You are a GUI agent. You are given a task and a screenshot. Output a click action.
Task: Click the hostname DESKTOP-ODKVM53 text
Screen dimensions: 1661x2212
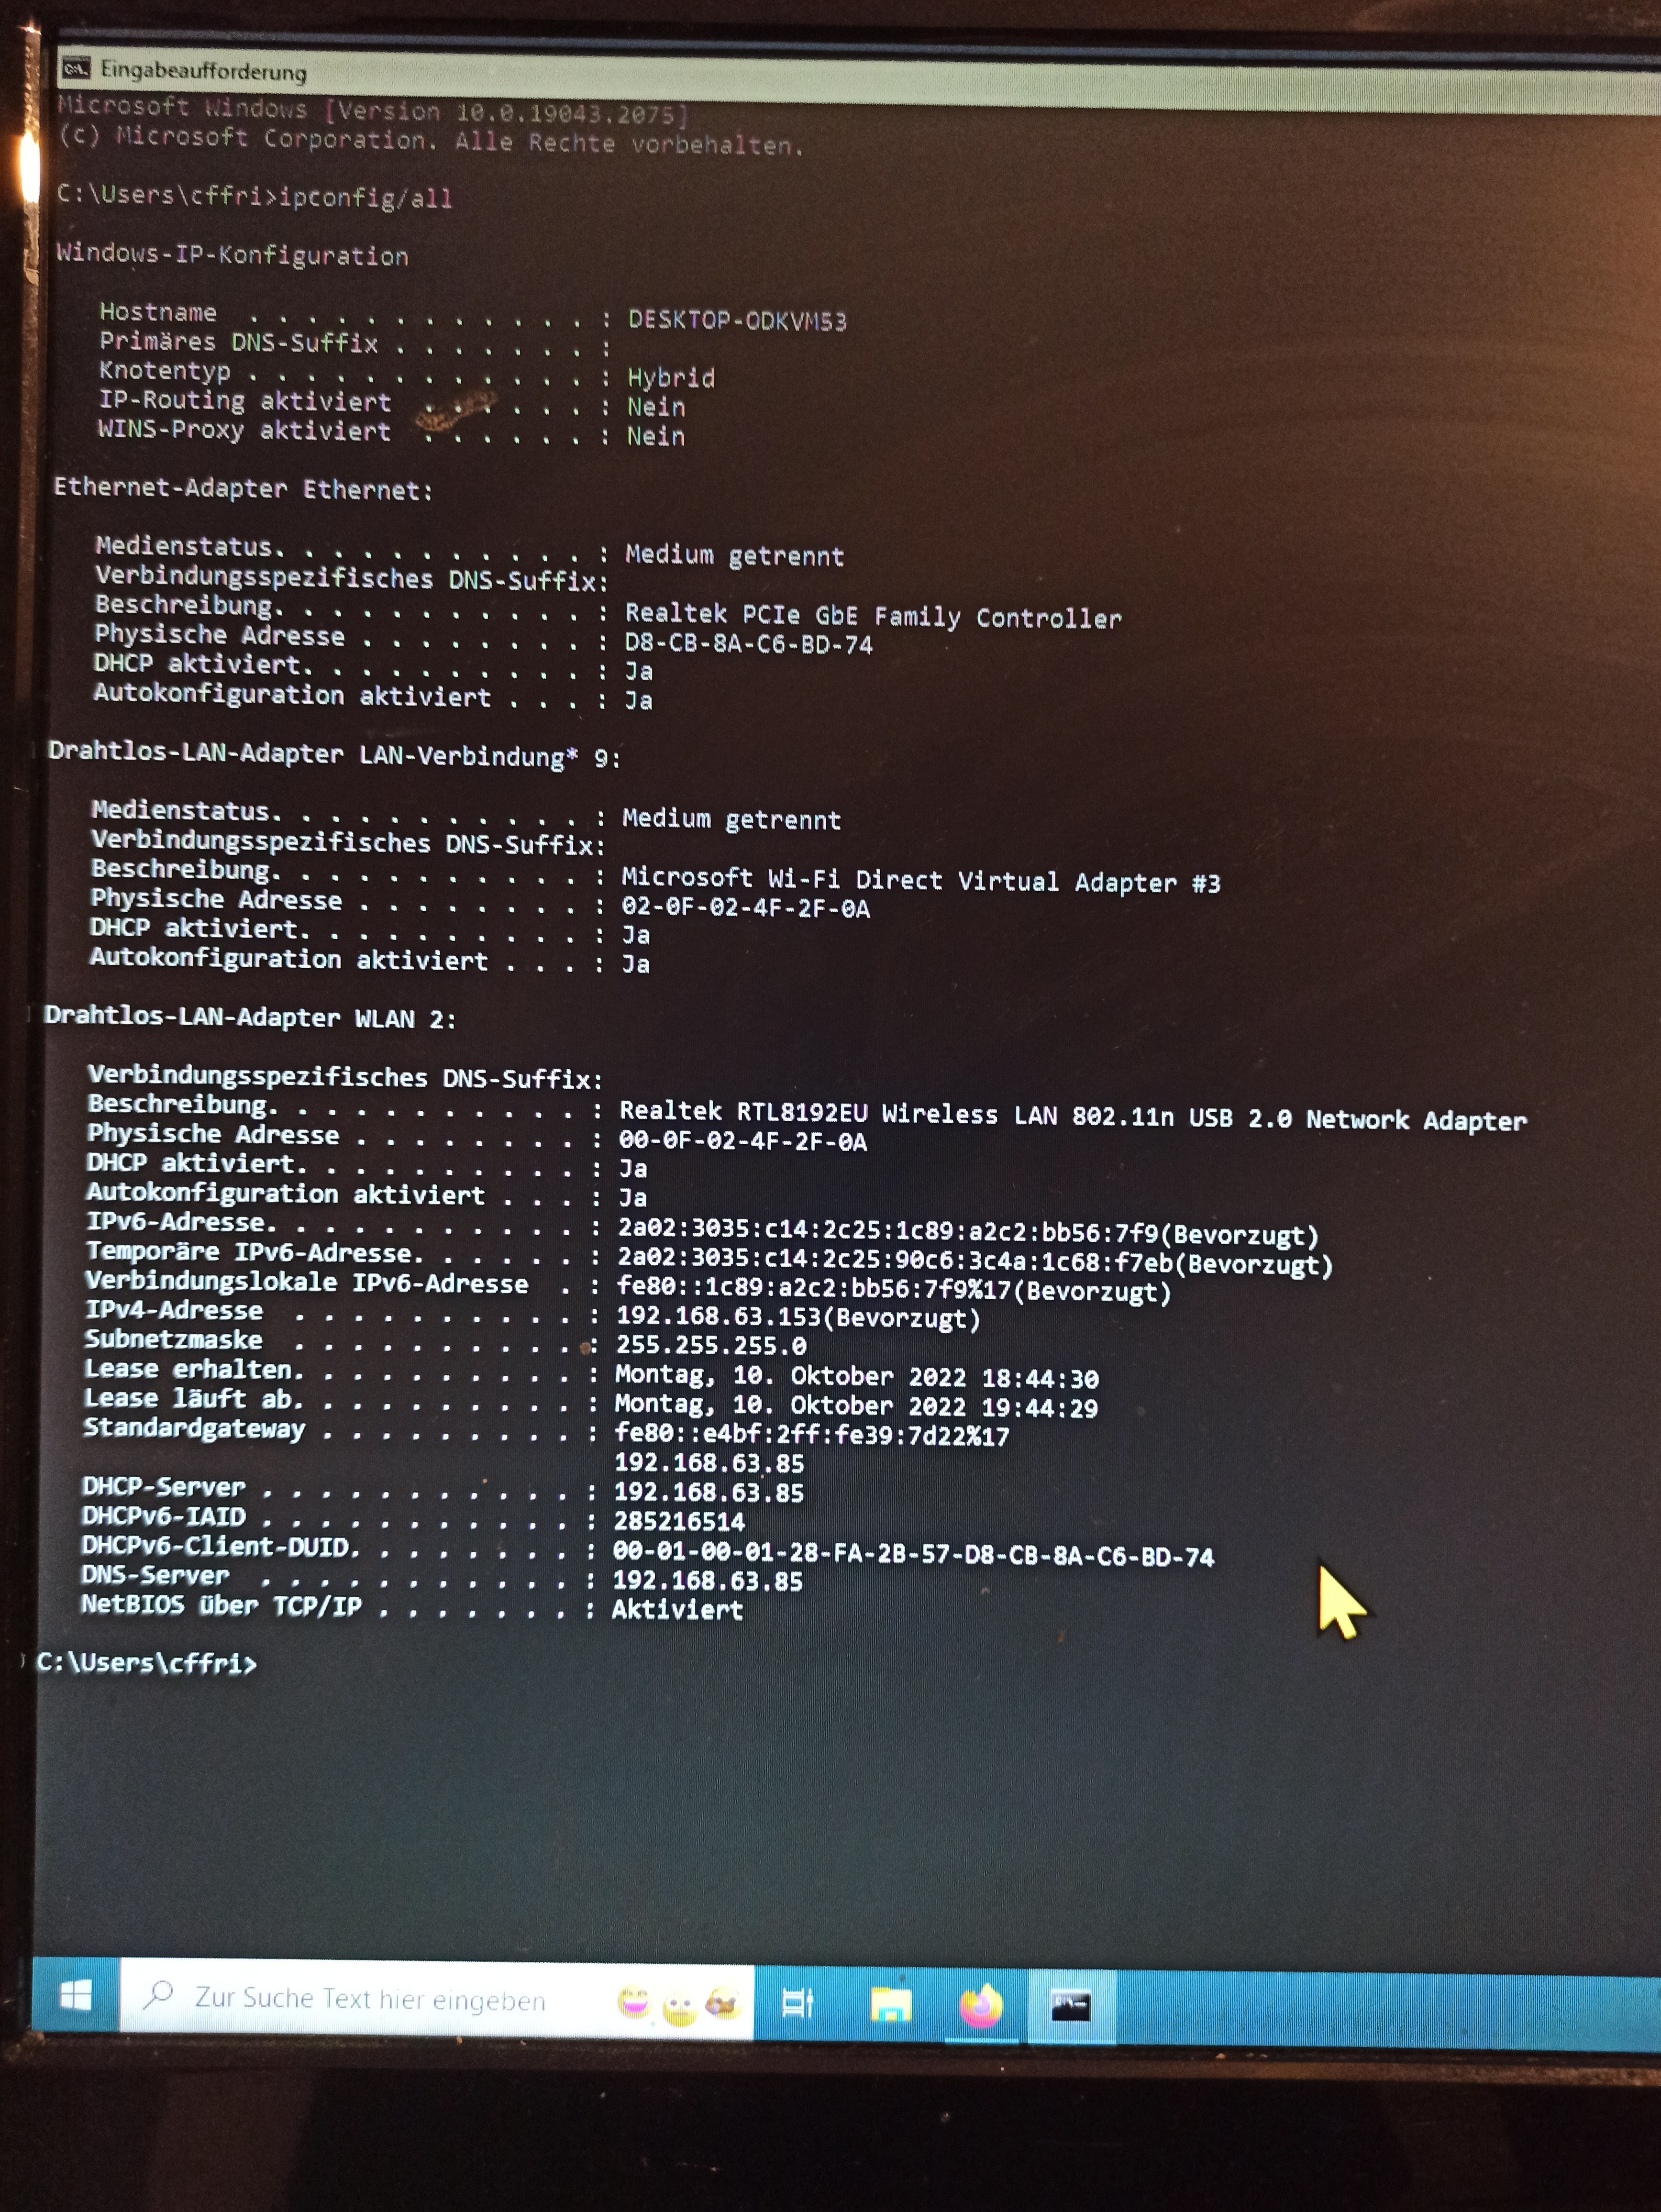click(x=737, y=321)
